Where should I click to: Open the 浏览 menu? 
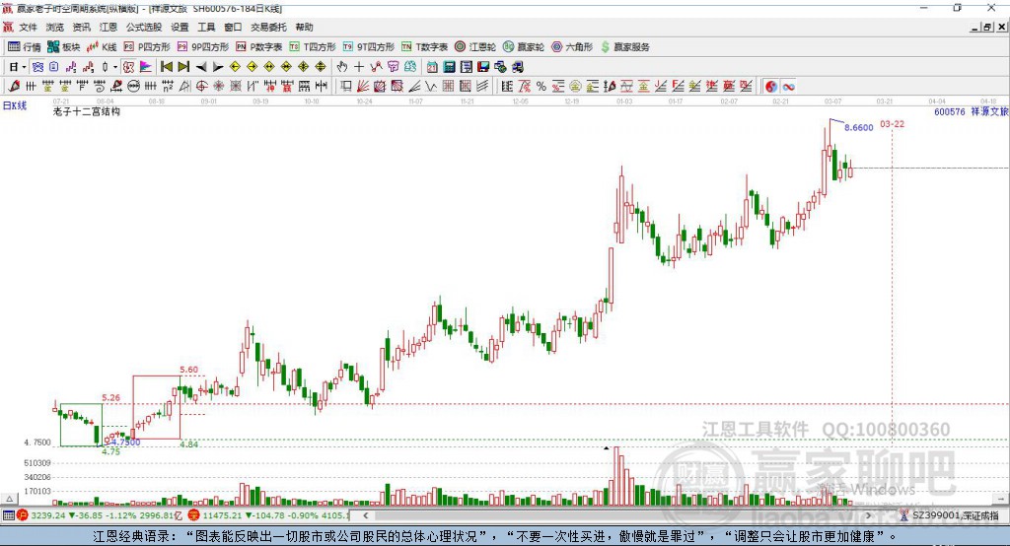pyautogui.click(x=55, y=27)
